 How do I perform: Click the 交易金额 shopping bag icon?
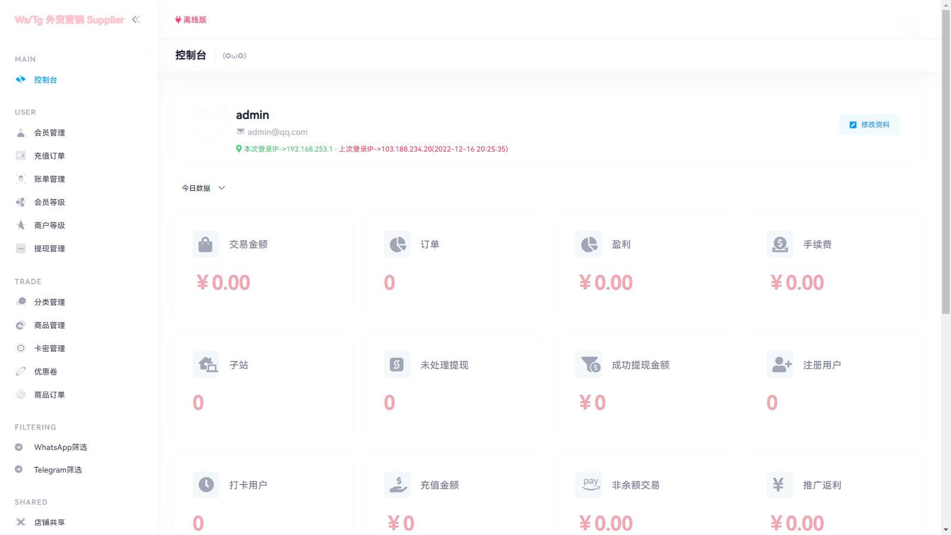pos(206,244)
